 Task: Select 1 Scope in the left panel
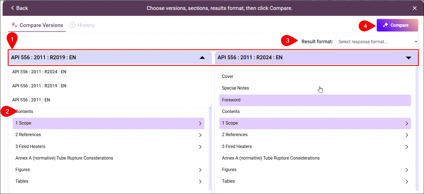[x=109, y=123]
